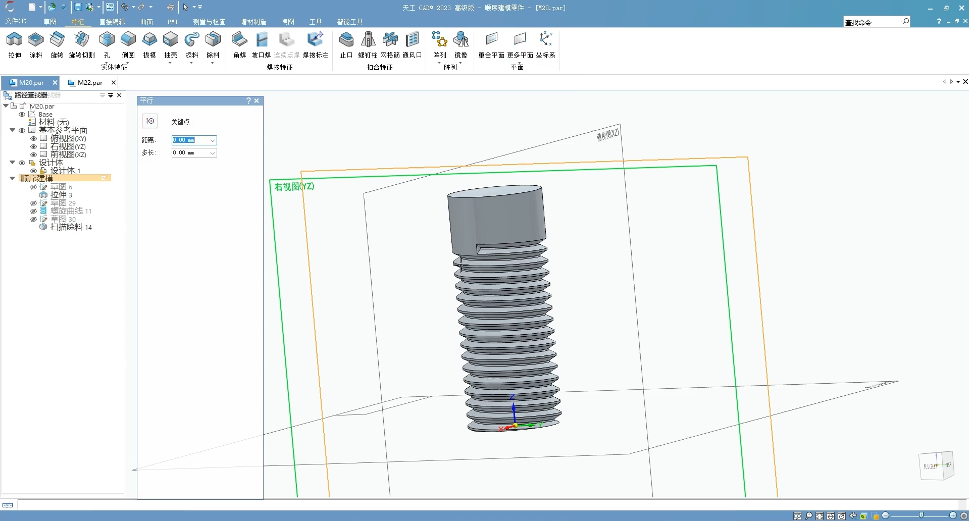Hide the 前视图(XZ) plane
The image size is (969, 521).
click(33, 154)
